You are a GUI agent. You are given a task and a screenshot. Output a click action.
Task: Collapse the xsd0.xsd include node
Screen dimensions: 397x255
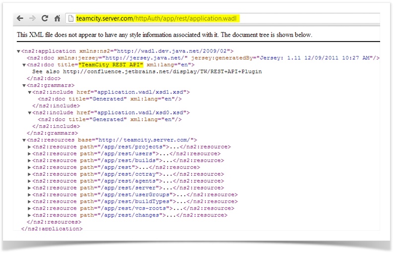click(x=30, y=113)
